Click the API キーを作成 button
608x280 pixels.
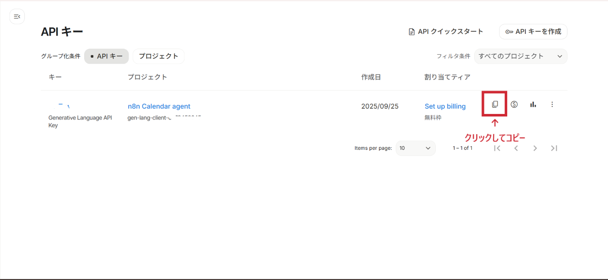tap(533, 32)
